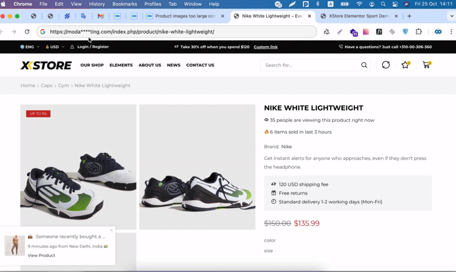The height and width of the screenshot is (272, 456).
Task: Open the Extensions puzzle icon
Action: 419,31
